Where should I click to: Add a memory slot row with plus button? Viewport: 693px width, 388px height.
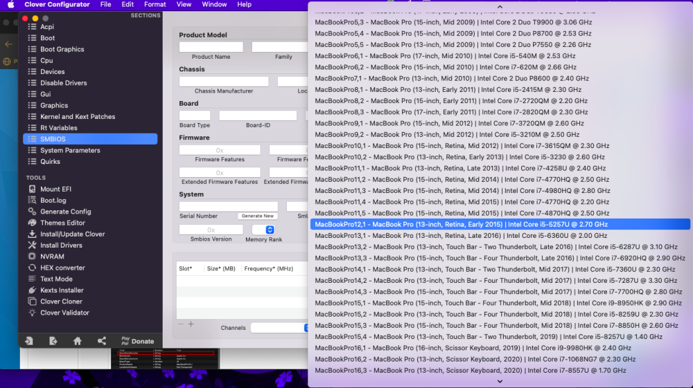(191, 324)
